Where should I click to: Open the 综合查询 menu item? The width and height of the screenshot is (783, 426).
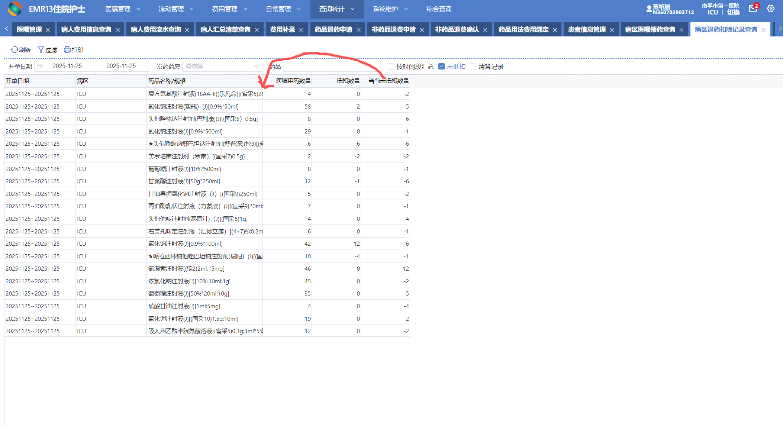(x=439, y=9)
